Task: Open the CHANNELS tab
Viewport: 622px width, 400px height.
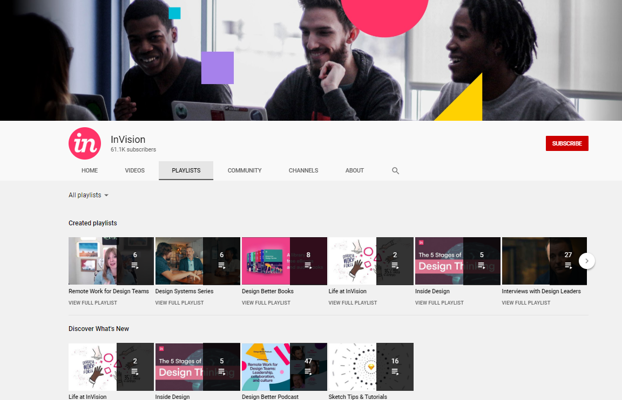Action: click(x=303, y=171)
